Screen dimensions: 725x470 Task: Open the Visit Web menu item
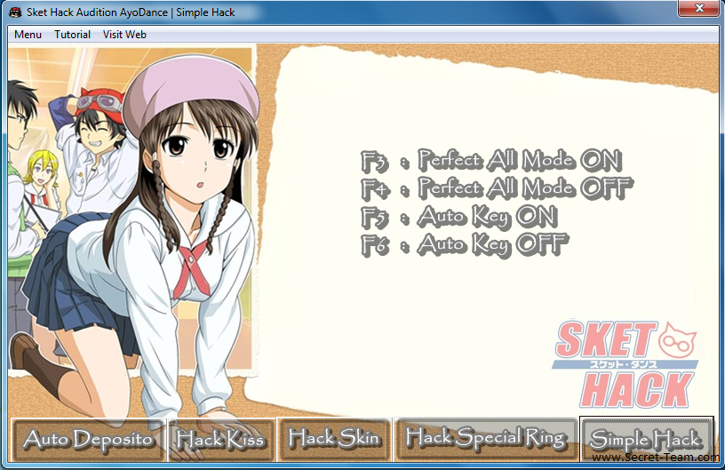coord(124,35)
